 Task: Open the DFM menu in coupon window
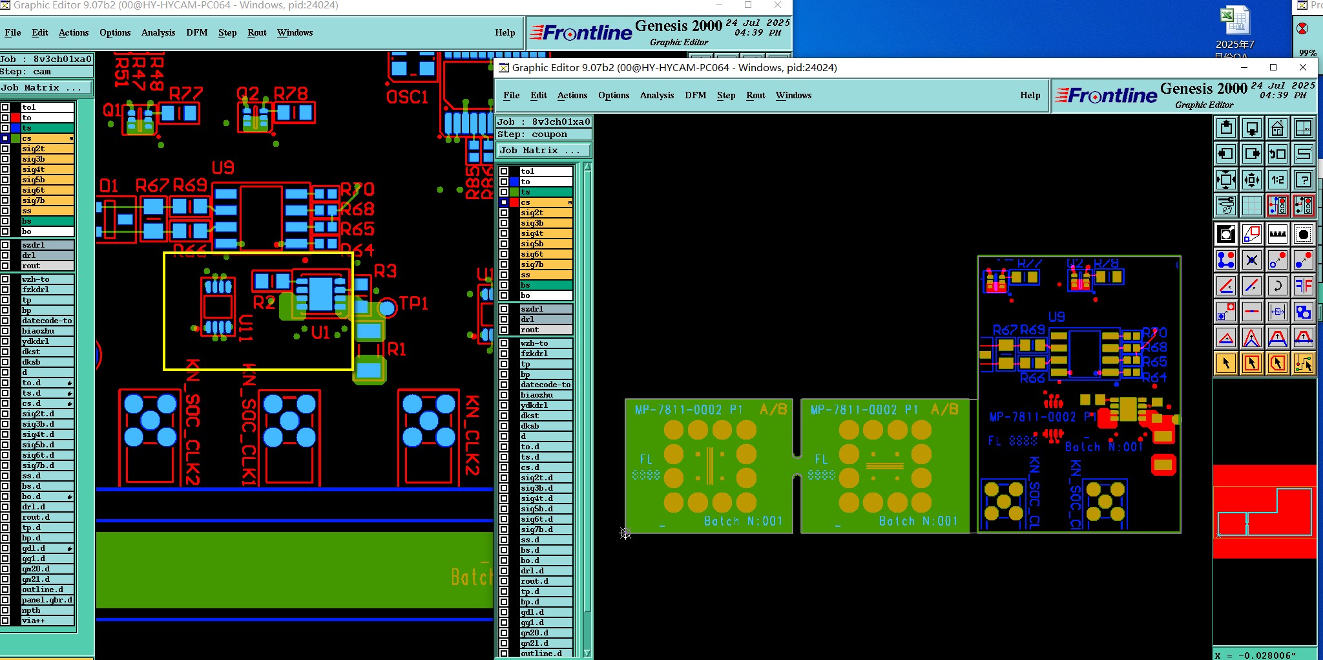(x=695, y=95)
